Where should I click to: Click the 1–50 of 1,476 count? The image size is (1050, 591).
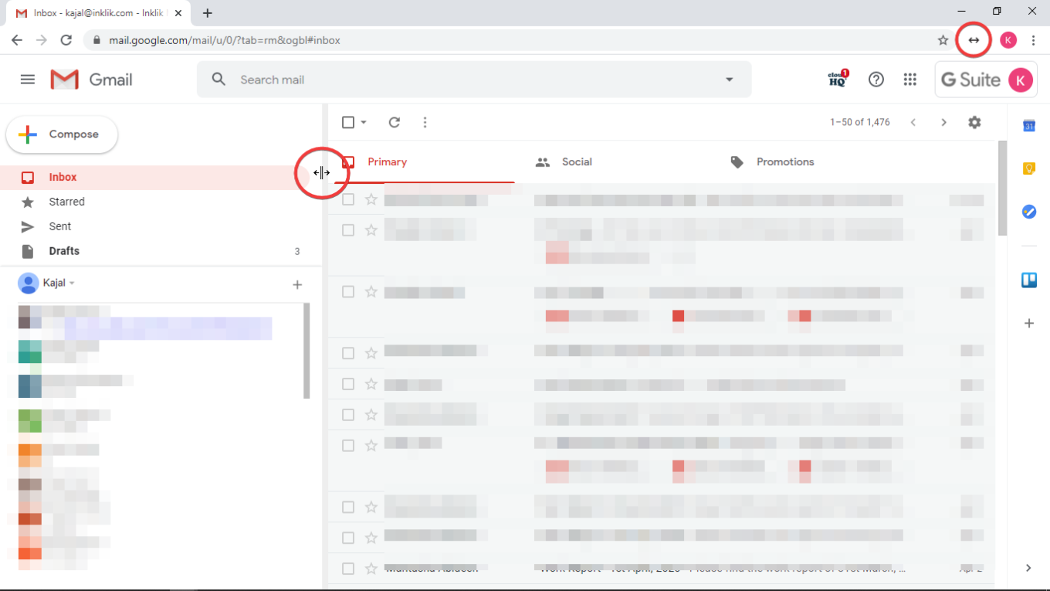tap(860, 122)
